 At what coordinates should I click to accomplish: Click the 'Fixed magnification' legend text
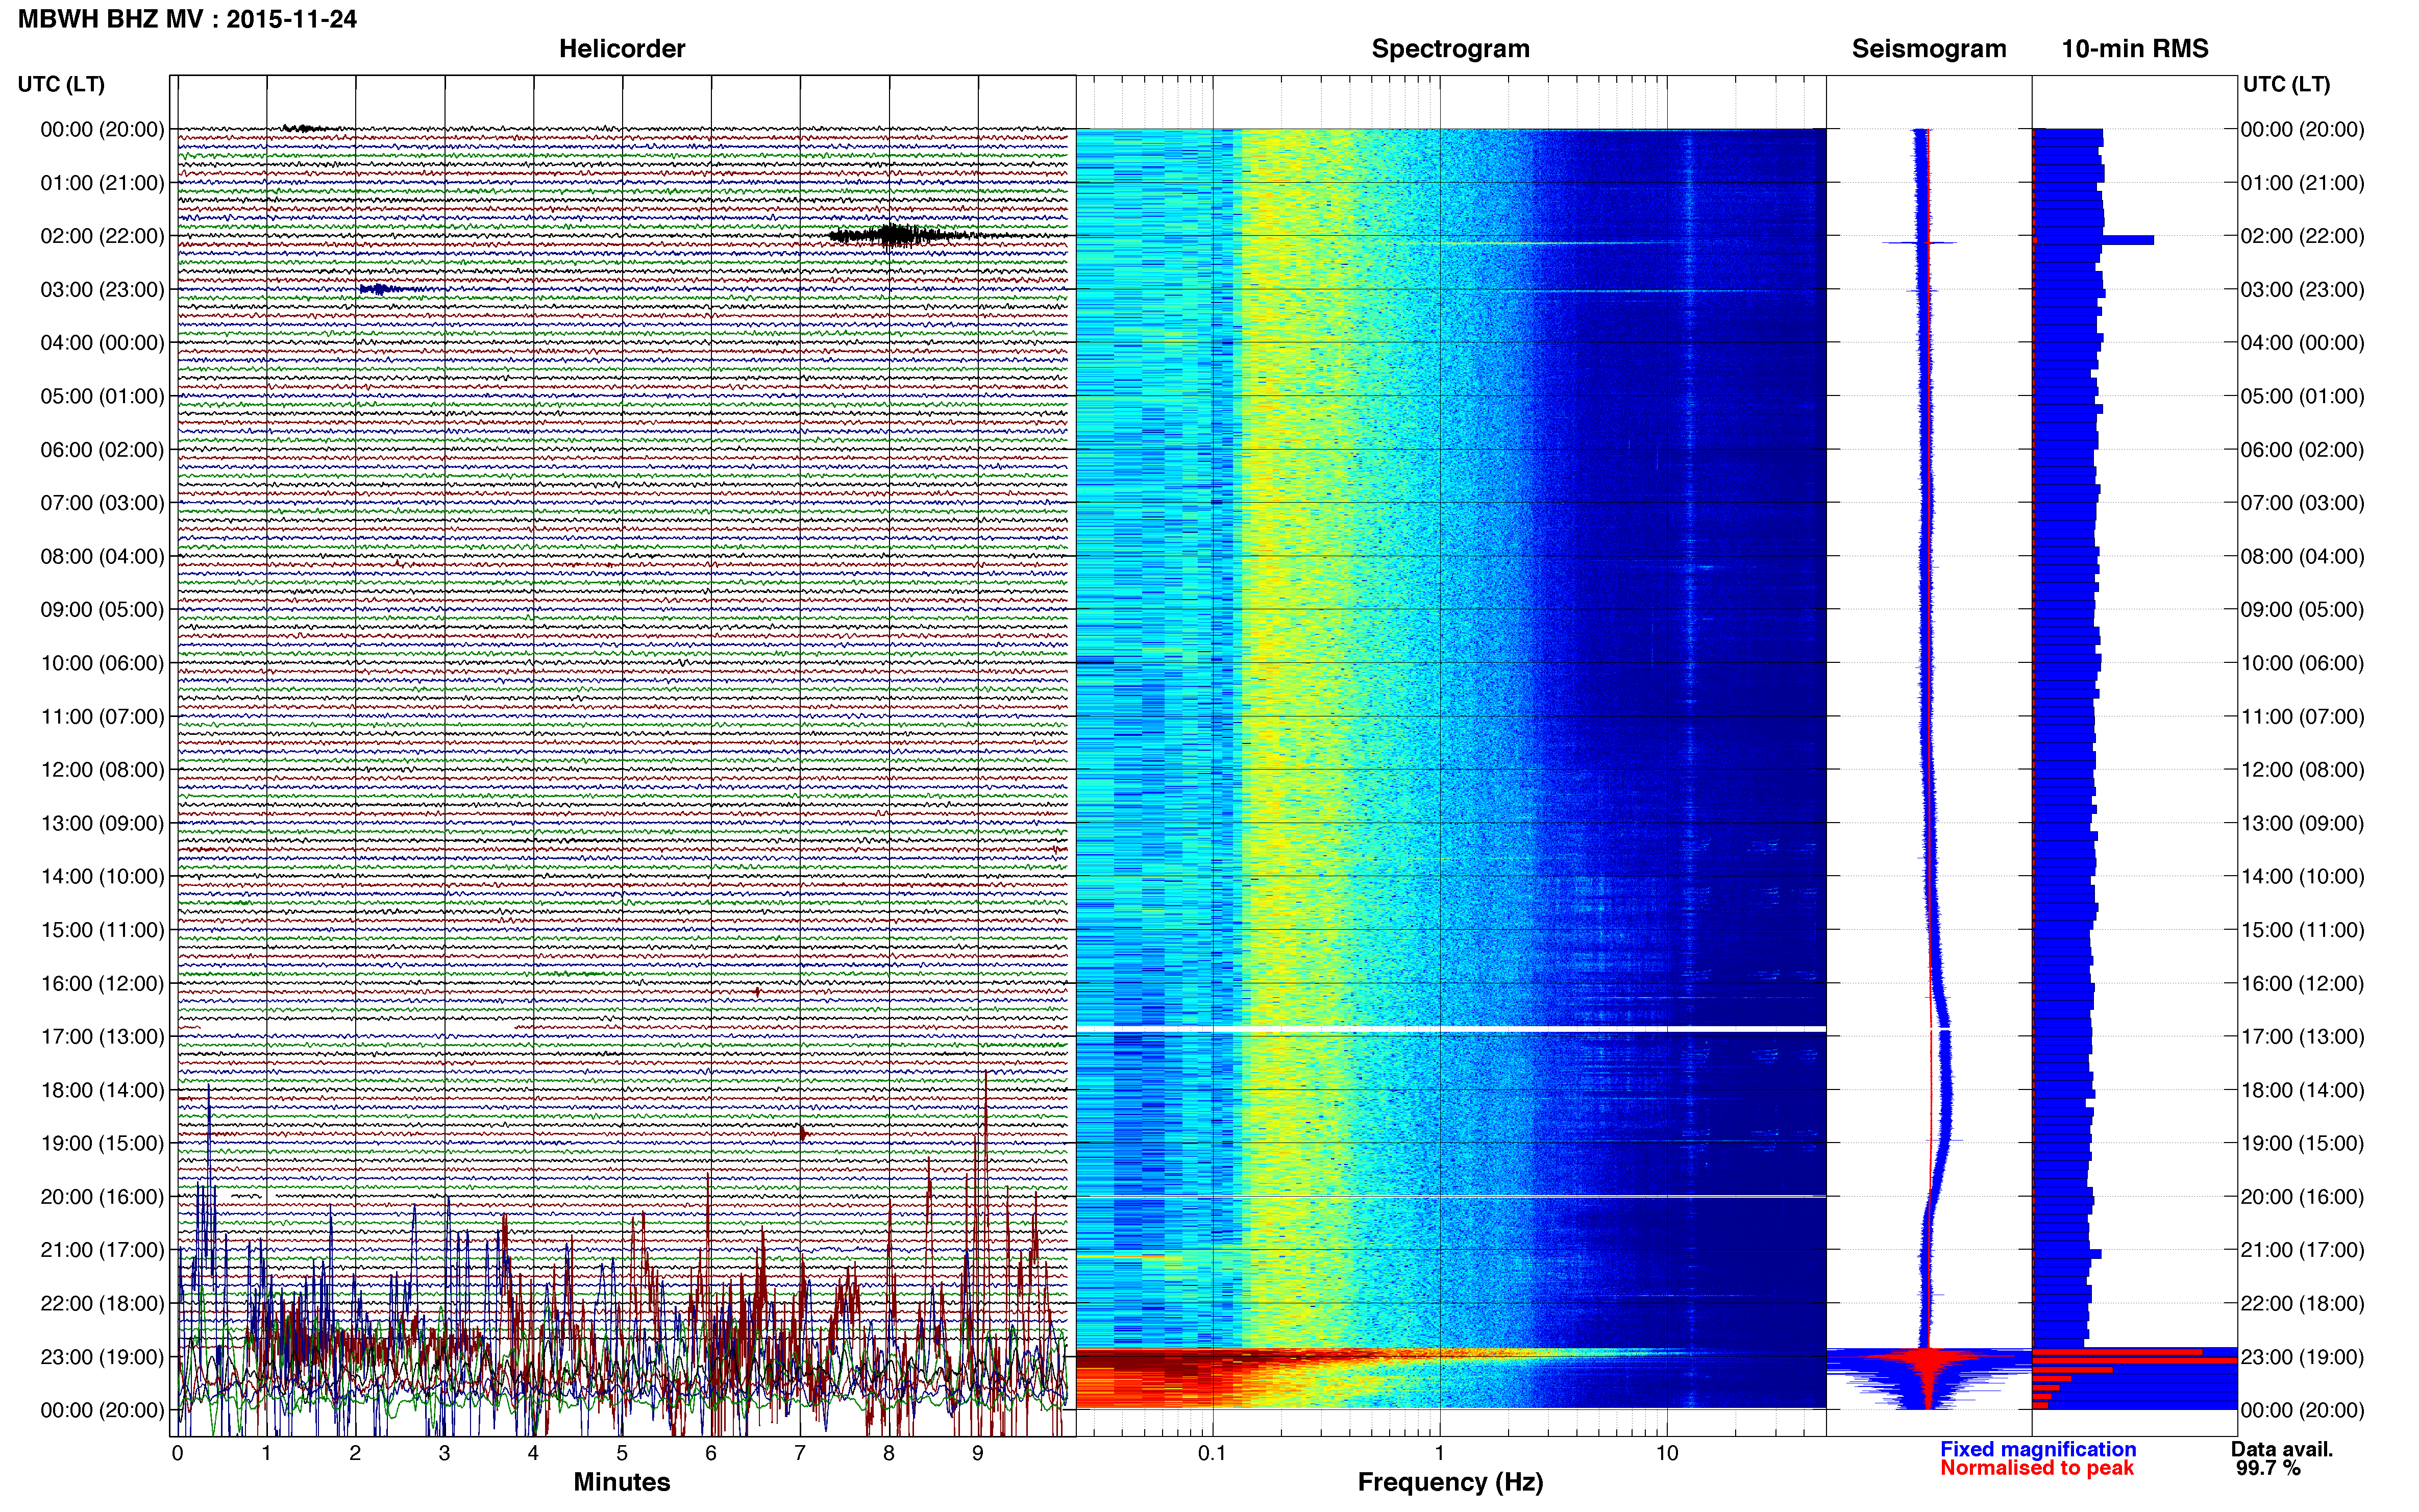(x=2038, y=1449)
